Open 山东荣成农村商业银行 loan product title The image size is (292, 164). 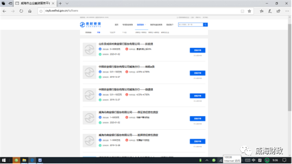(x=126, y=44)
